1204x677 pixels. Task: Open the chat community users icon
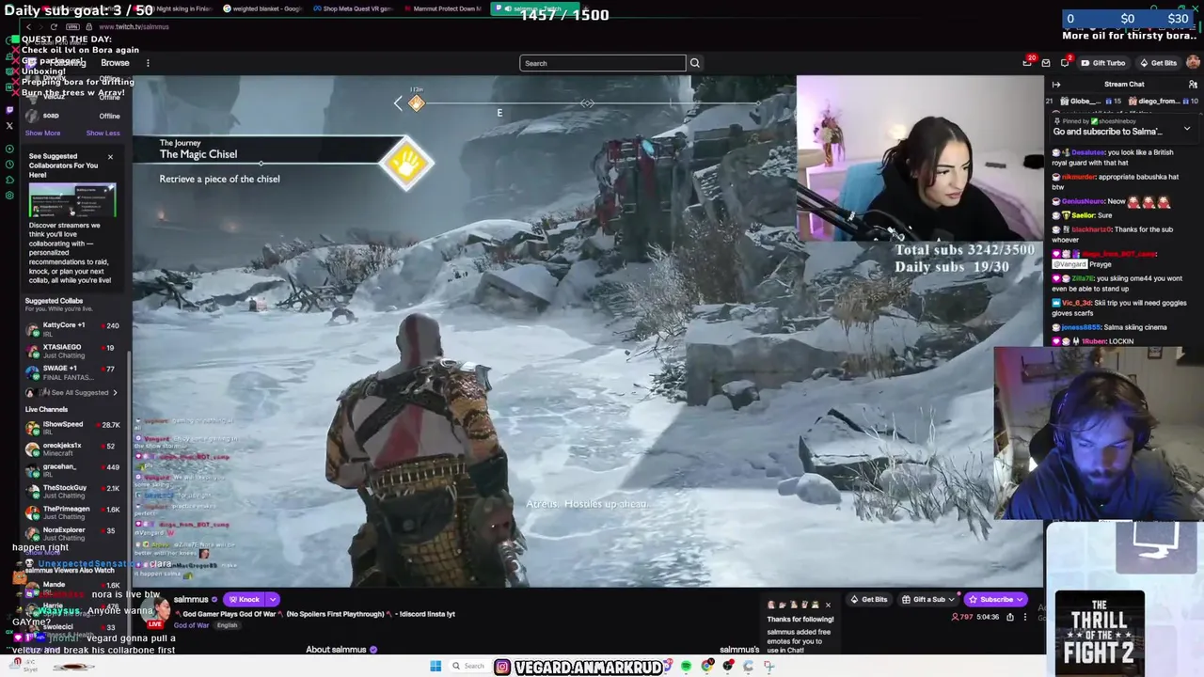click(x=1193, y=85)
